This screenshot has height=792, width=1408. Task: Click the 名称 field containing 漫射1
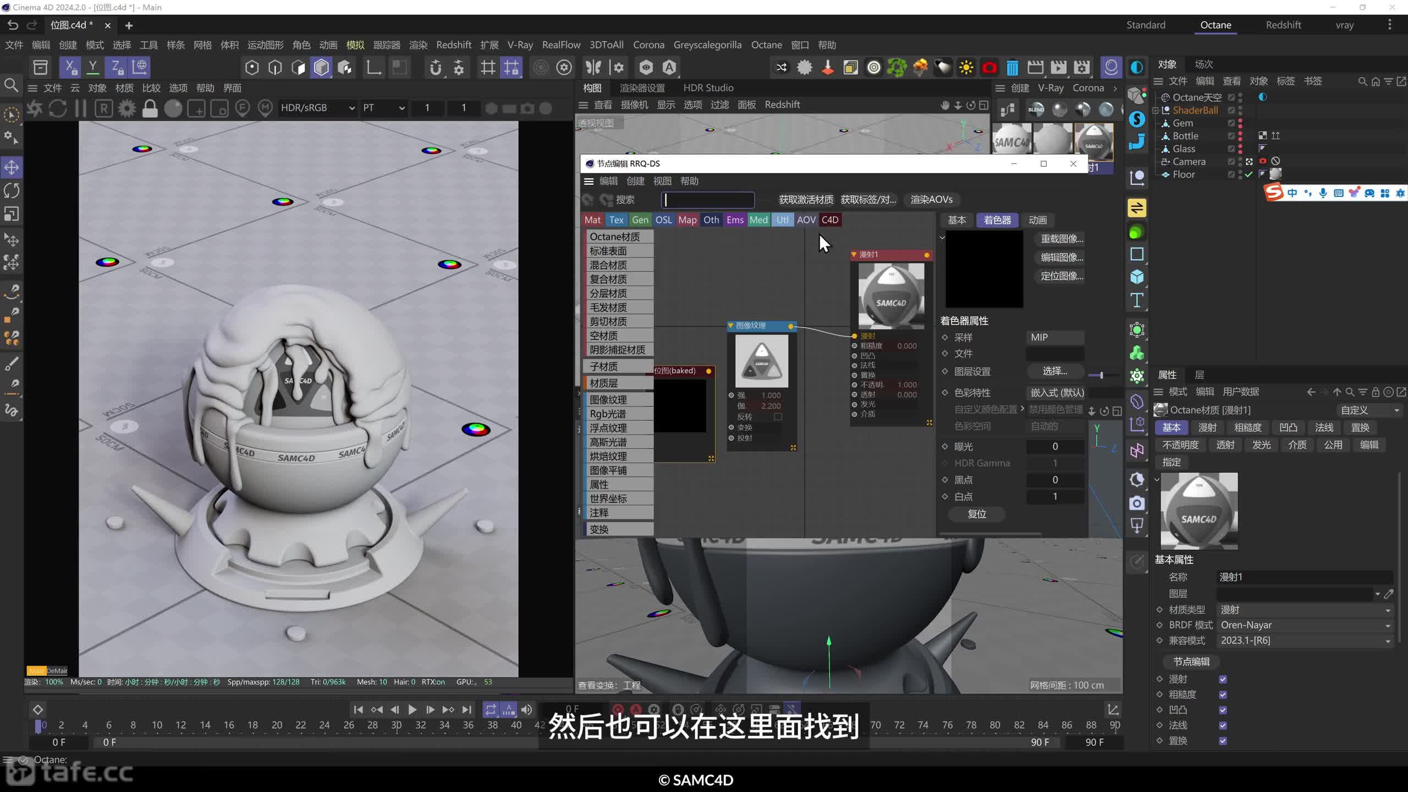1305,577
